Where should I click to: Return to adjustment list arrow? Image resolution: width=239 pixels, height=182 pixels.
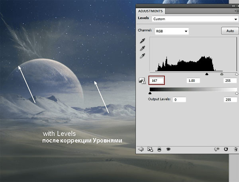pyautogui.click(x=141, y=149)
